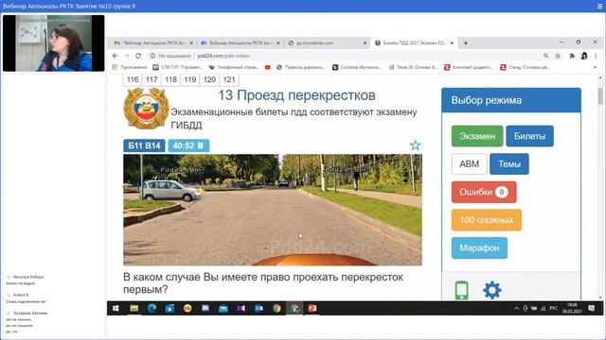This screenshot has height=340, width=606.
Task: Open the Билеты mode
Action: (530, 136)
